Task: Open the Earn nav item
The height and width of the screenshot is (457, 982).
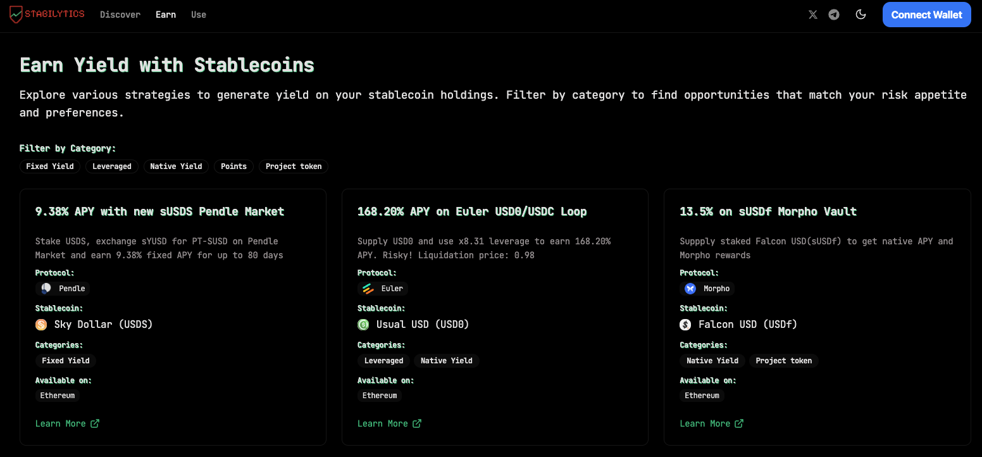Action: click(x=166, y=15)
